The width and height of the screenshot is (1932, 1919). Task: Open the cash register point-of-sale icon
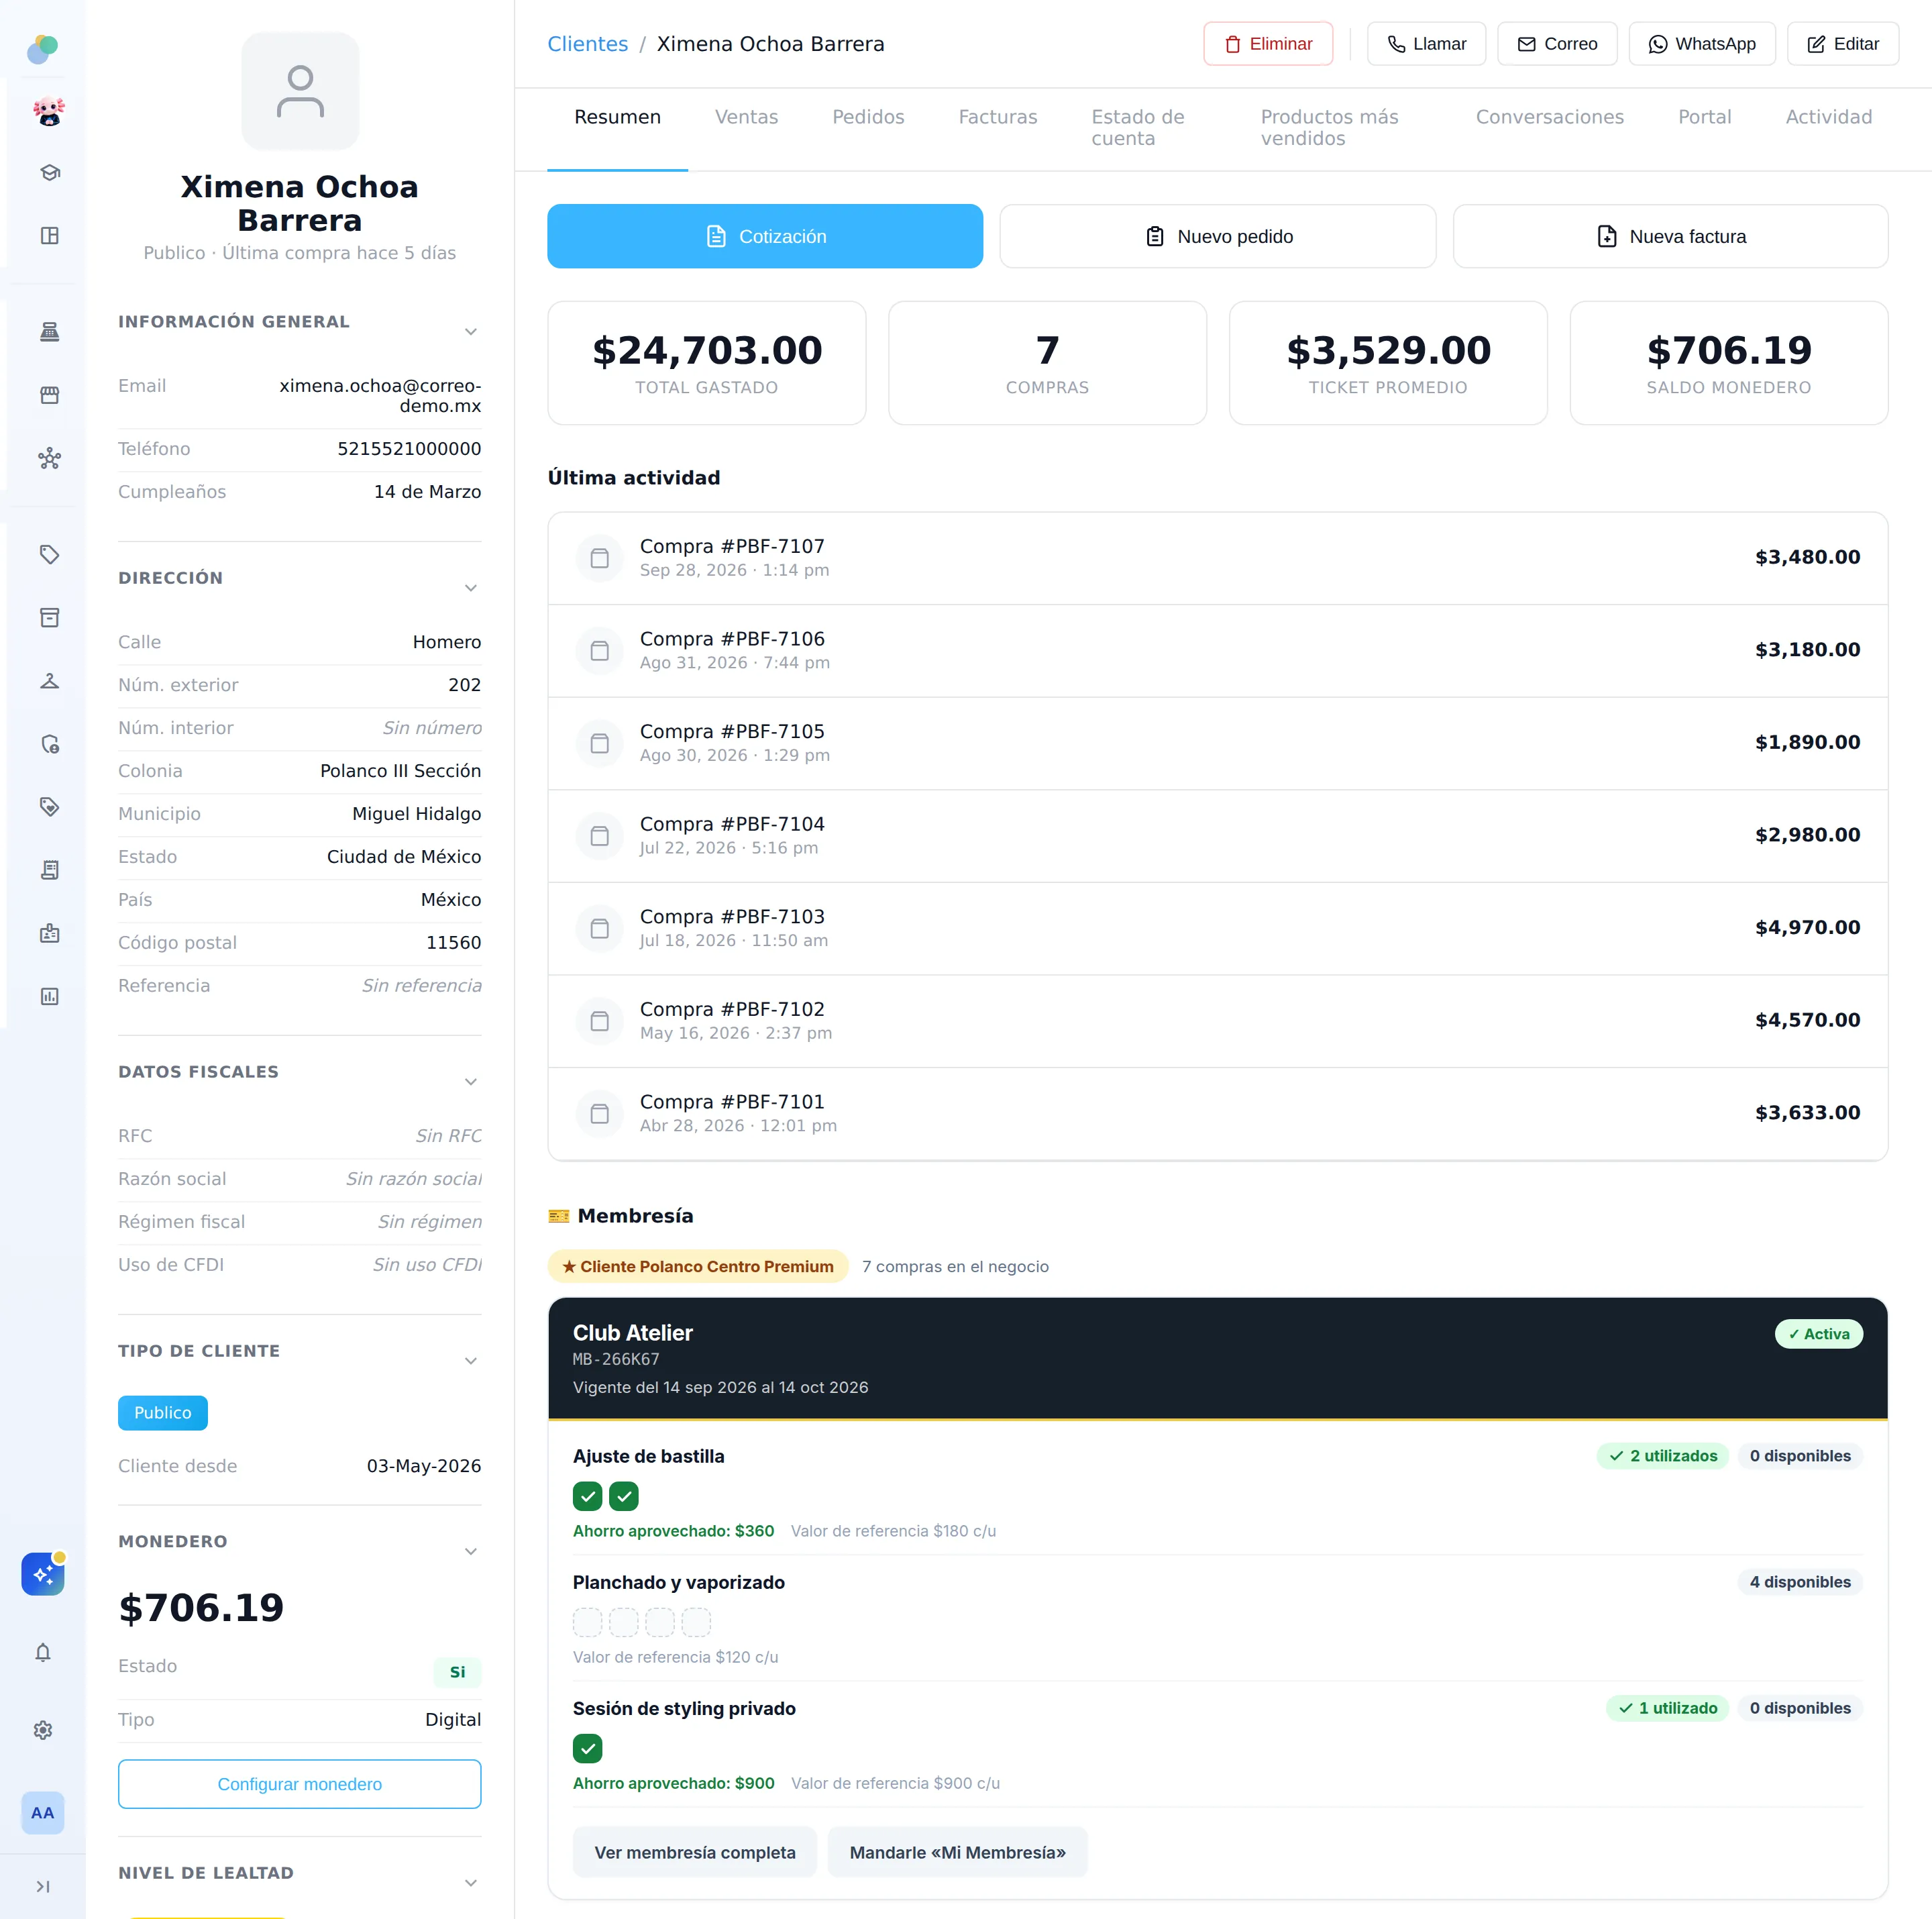pos(49,332)
